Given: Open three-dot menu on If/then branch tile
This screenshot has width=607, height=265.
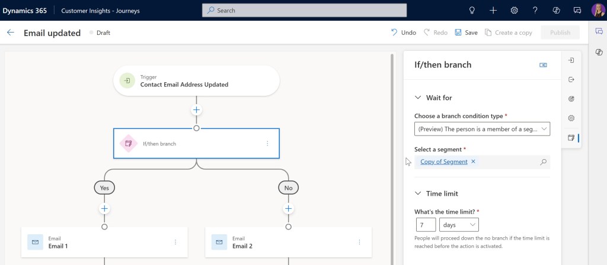Looking at the screenshot, I should [267, 144].
